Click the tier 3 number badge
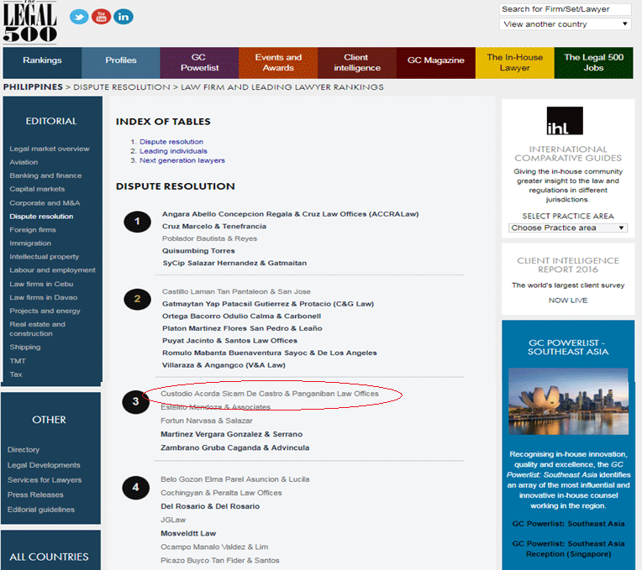The width and height of the screenshot is (642, 570). [x=136, y=401]
